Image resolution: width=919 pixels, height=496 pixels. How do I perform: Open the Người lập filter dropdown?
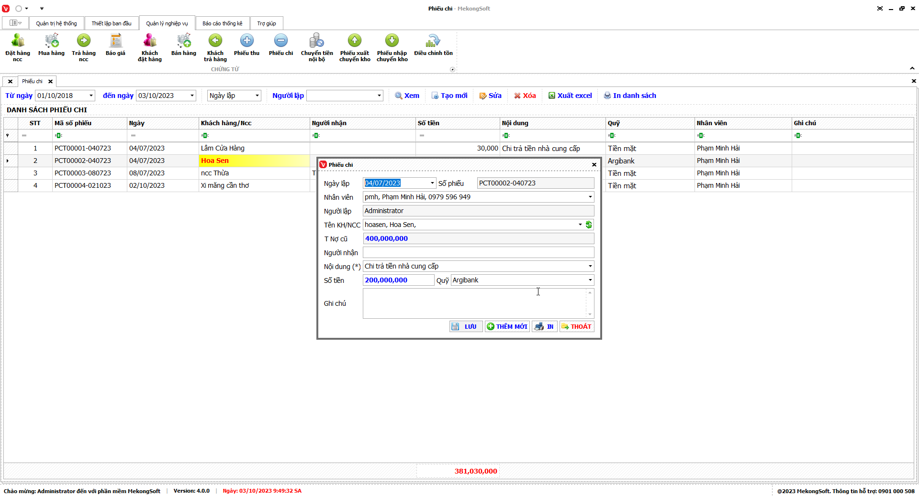(x=379, y=96)
